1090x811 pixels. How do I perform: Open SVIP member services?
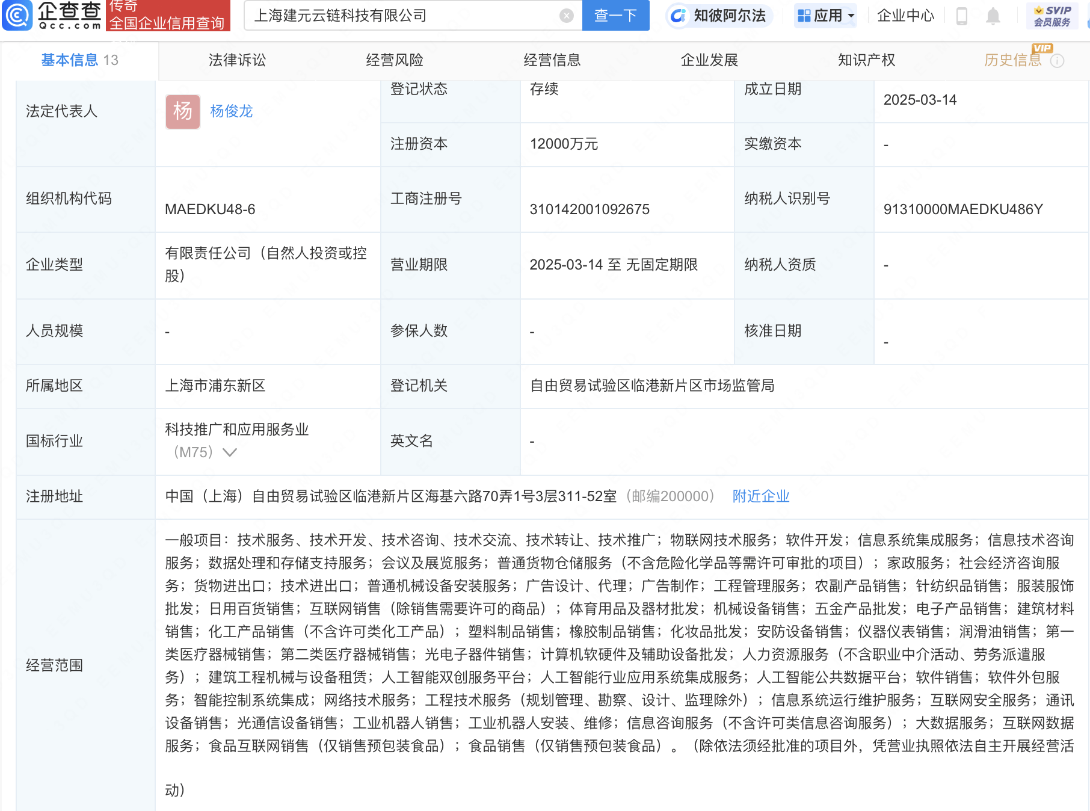(x=1052, y=16)
